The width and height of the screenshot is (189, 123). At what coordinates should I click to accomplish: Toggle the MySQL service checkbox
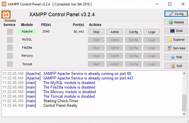pos(10,40)
